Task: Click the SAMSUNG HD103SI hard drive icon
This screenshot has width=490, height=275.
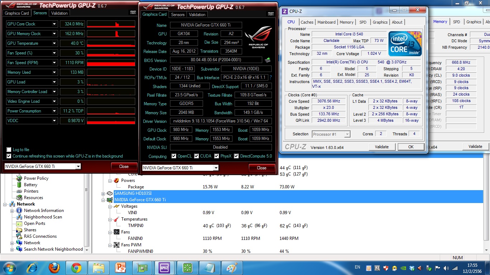Action: click(110, 193)
